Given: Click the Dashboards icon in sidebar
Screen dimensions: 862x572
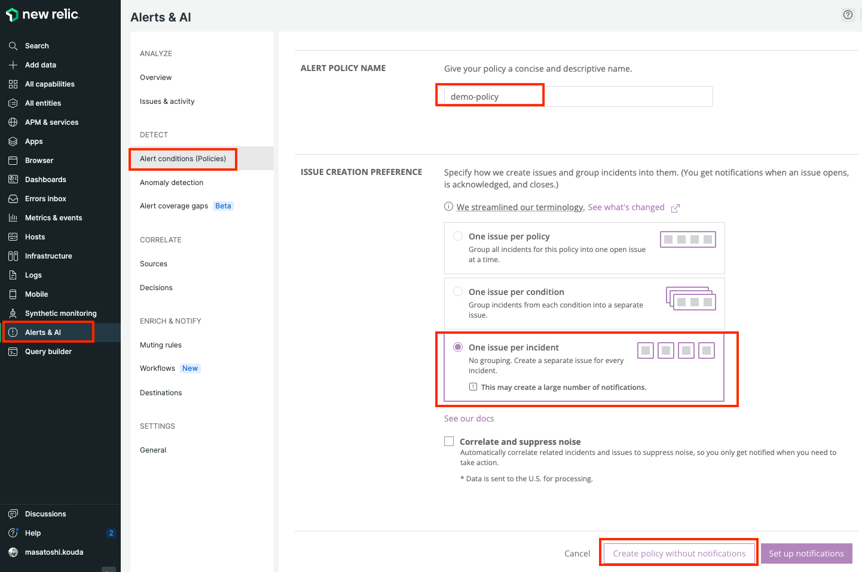Looking at the screenshot, I should pos(13,180).
